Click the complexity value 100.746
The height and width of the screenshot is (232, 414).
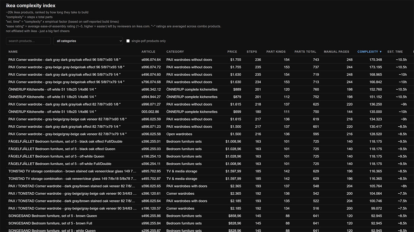pos(376,200)
